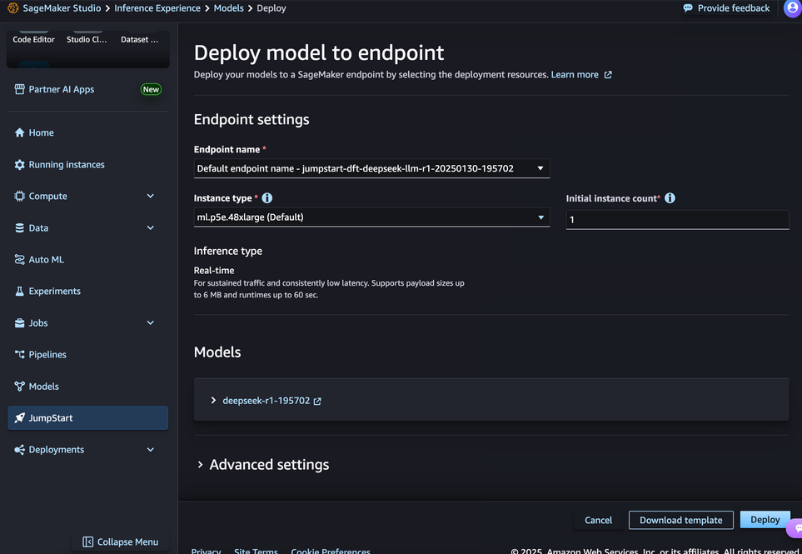Click the Deploy button
The height and width of the screenshot is (554, 802).
click(x=765, y=520)
